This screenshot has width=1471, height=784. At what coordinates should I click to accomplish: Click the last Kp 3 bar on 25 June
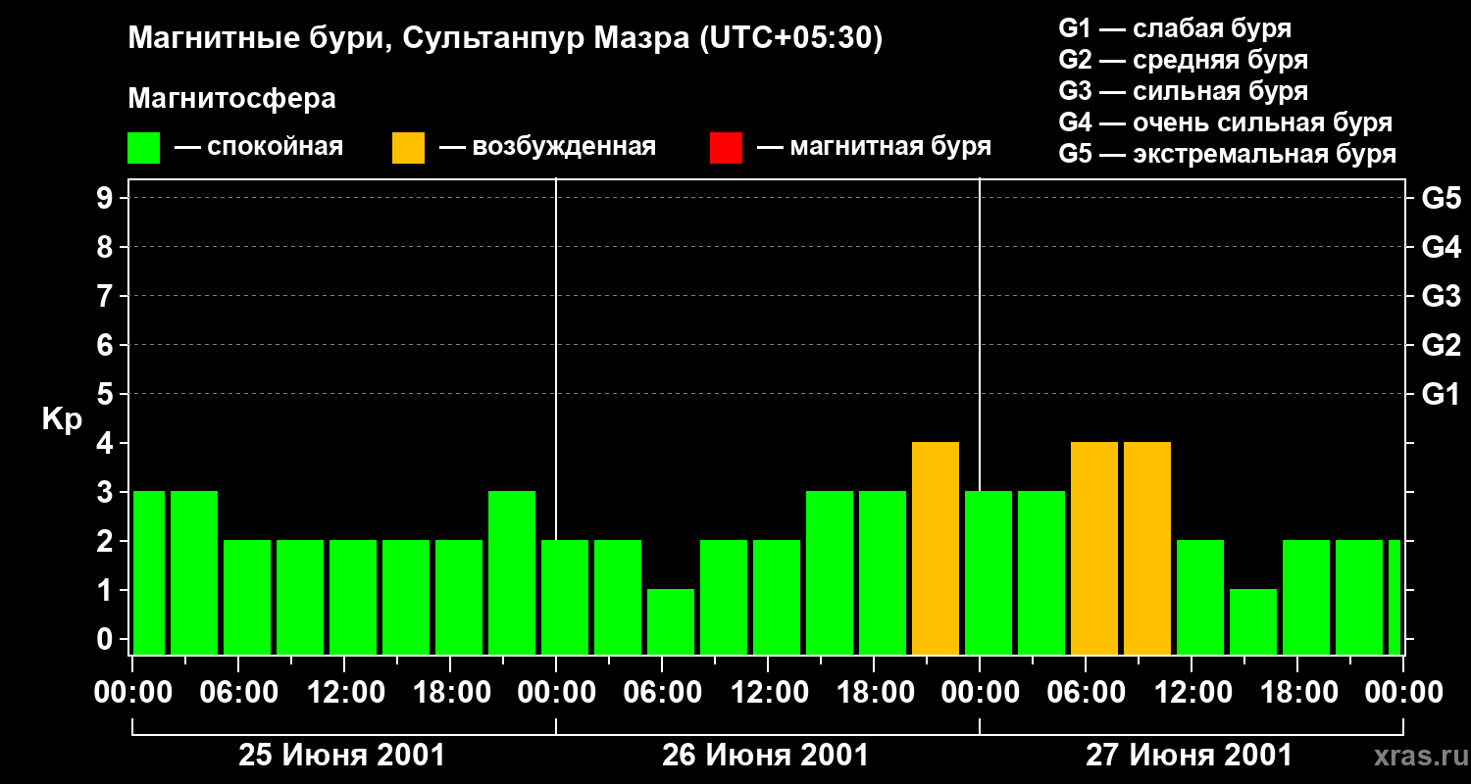pos(512,573)
